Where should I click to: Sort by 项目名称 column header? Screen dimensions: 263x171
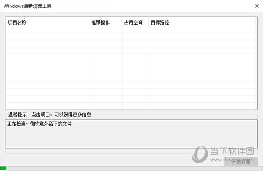coord(47,22)
